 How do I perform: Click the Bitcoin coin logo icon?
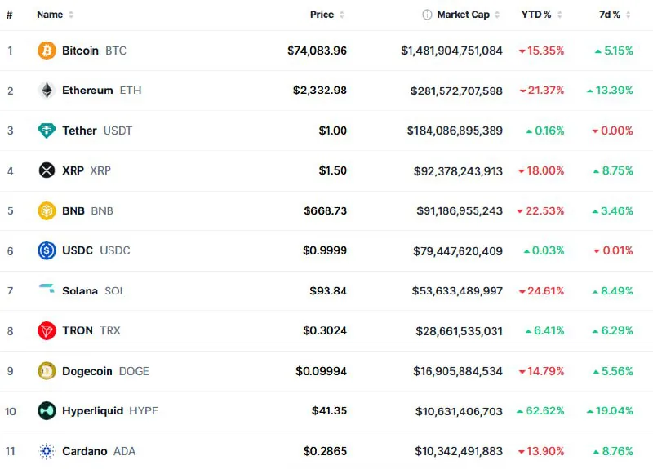point(47,51)
